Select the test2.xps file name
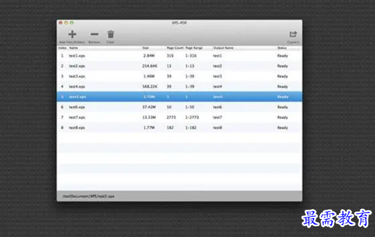The image size is (375, 237). tap(77, 66)
